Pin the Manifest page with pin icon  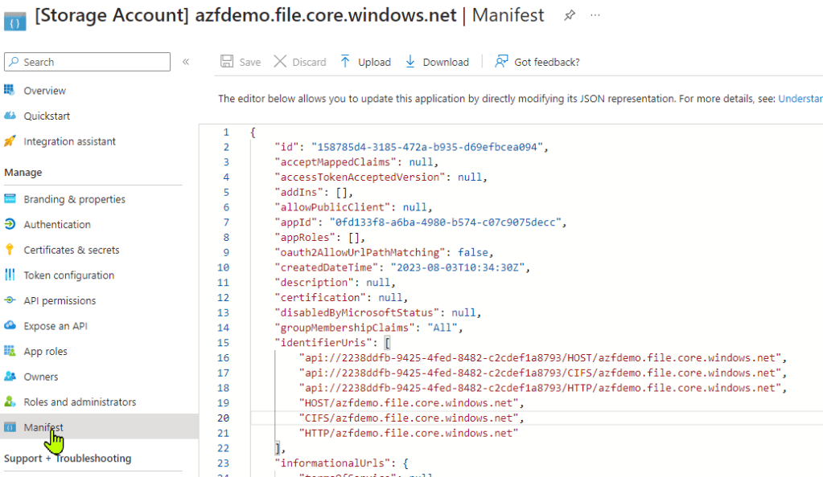[570, 15]
